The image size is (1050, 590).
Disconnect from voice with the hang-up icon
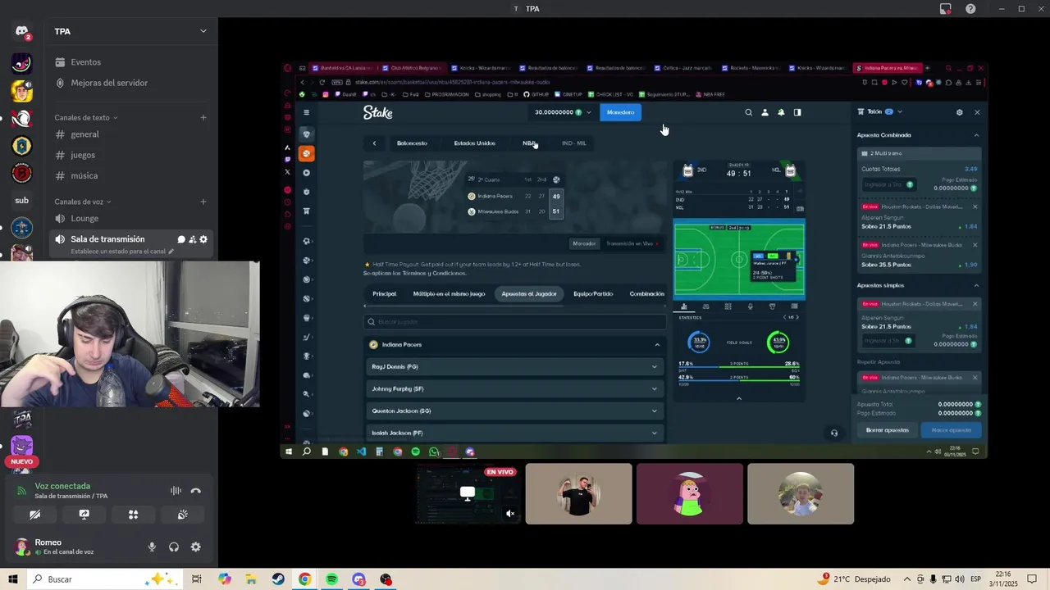tap(195, 491)
